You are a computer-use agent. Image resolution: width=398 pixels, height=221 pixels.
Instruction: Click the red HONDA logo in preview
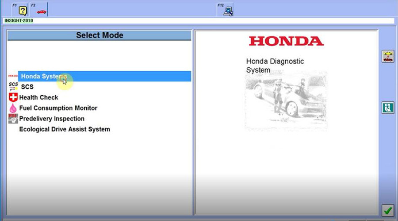(x=286, y=41)
